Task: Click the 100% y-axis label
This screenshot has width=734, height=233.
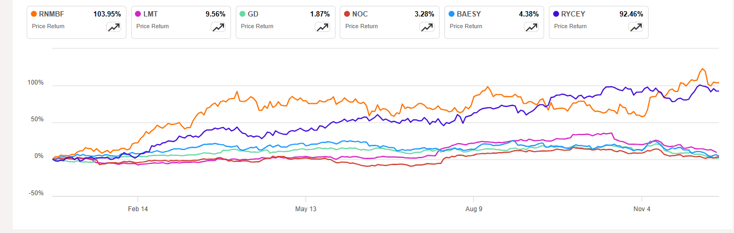Action: click(x=35, y=83)
